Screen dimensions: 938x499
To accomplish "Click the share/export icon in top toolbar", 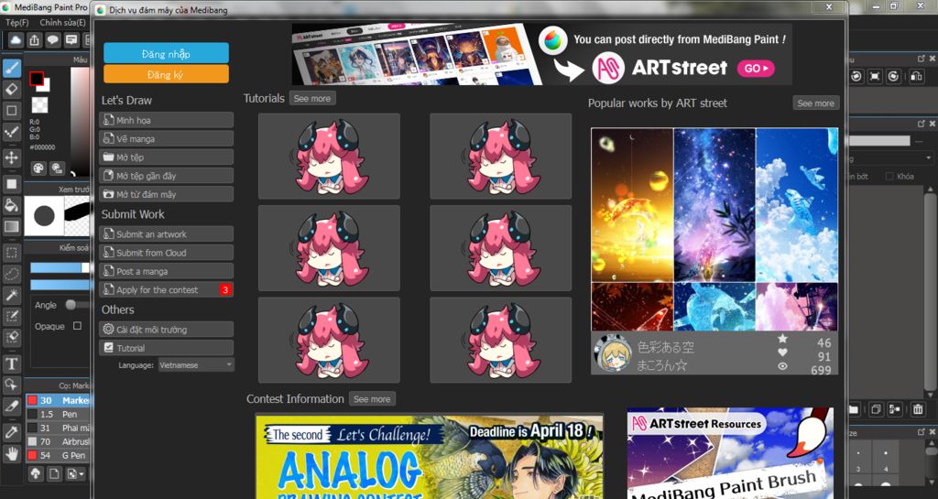I will pyautogui.click(x=35, y=40).
